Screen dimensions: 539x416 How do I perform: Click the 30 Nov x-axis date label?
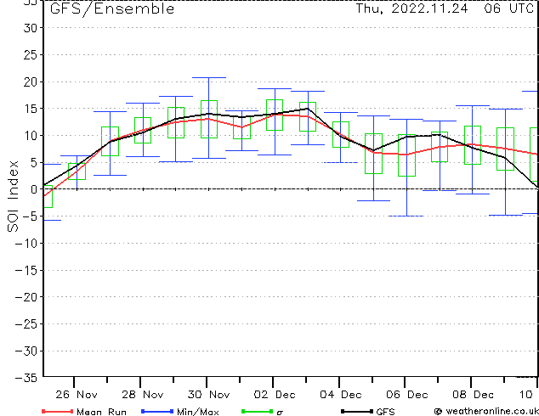208,395
